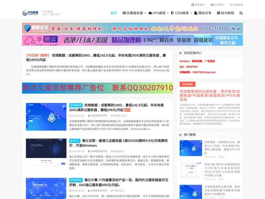The height and width of the screenshot is (199, 265).
Task: Expand the VPS推荐 dropdown chevron
Action: pos(168,13)
